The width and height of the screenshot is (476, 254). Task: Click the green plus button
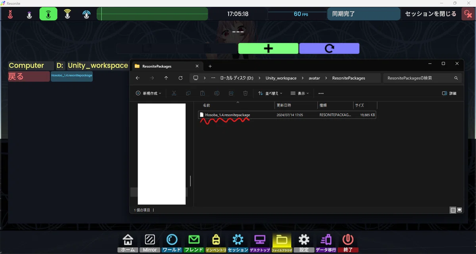coord(268,48)
